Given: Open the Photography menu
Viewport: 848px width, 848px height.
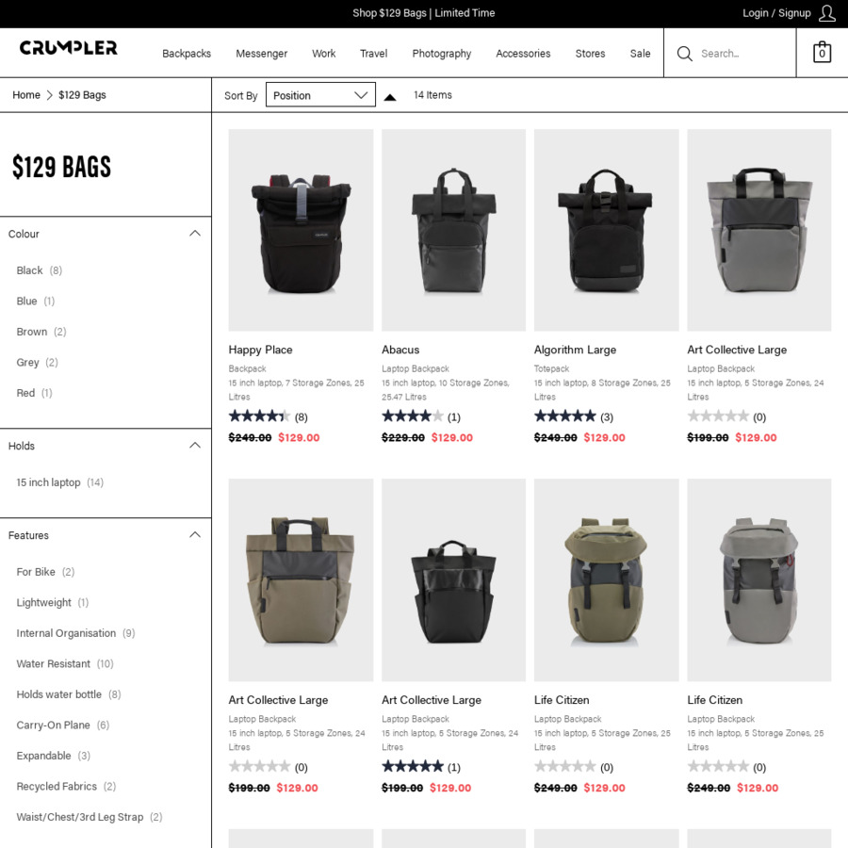Looking at the screenshot, I should pos(442,54).
